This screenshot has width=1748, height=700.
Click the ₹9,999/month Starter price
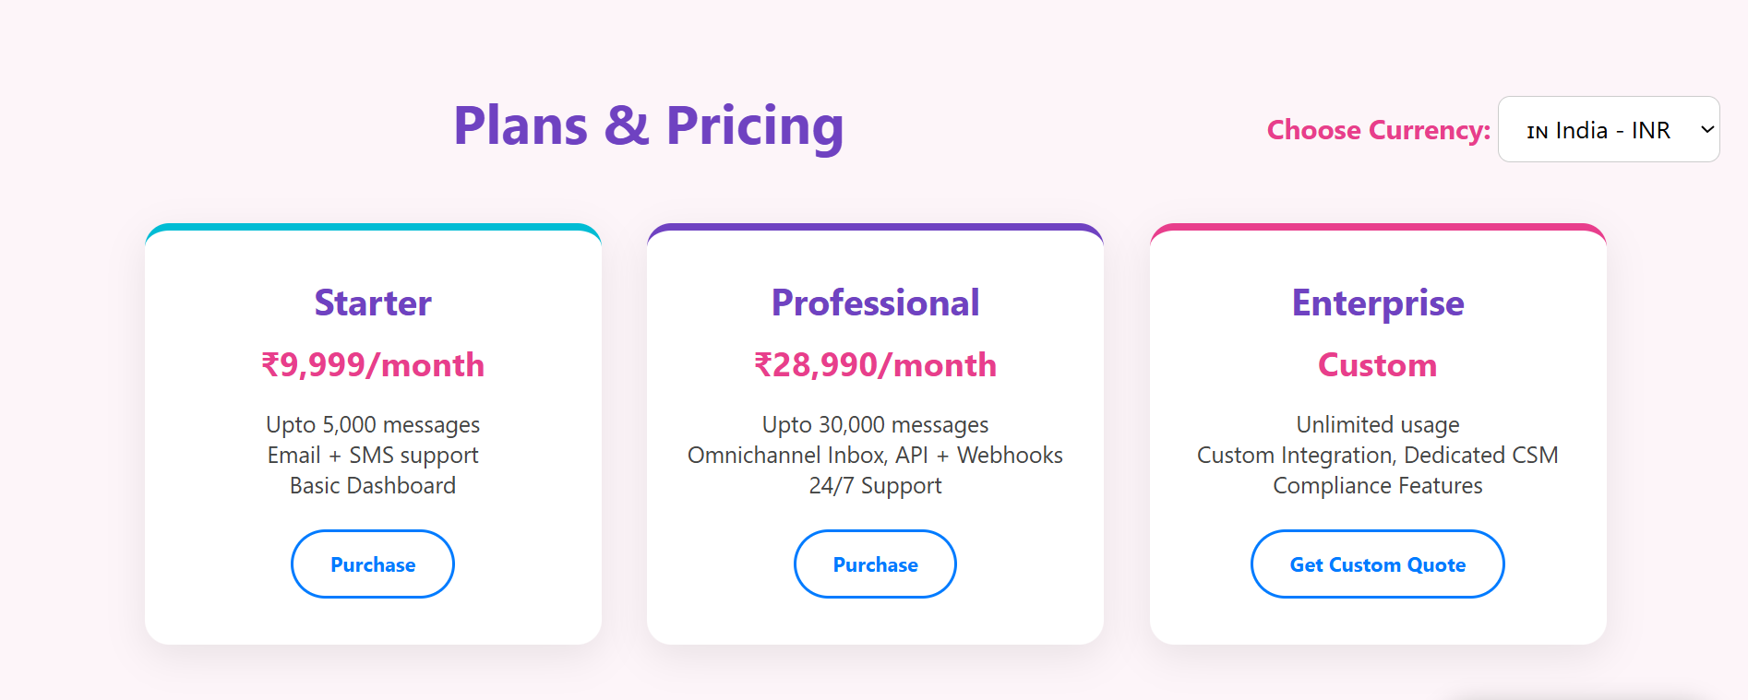point(373,365)
